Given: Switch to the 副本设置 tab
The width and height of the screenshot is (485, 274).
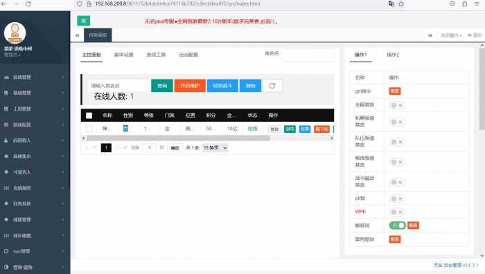Looking at the screenshot, I should click(124, 55).
